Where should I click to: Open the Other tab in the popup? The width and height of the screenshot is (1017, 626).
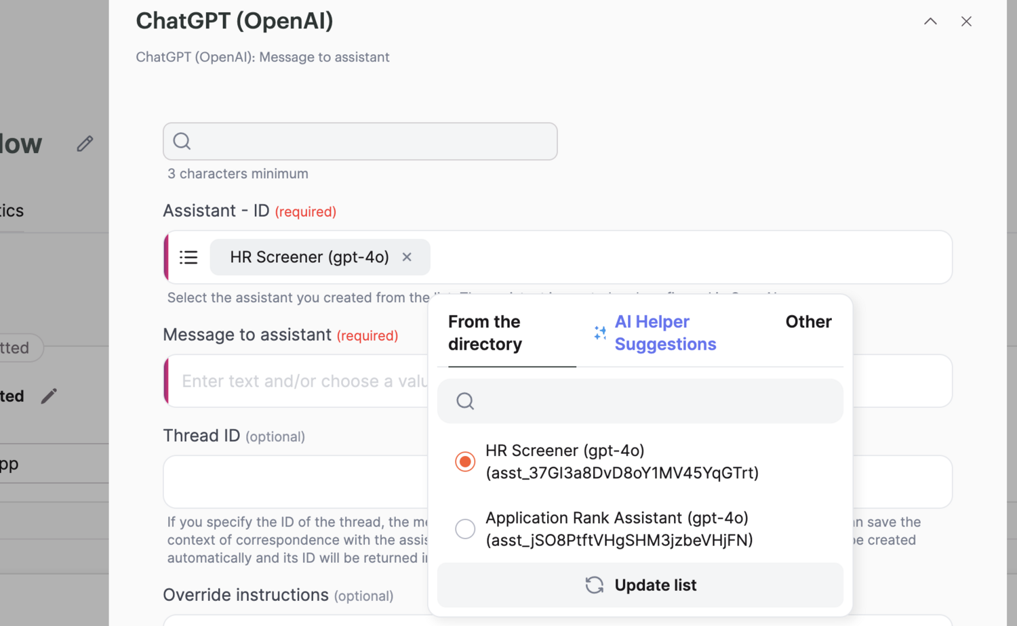[x=808, y=322]
